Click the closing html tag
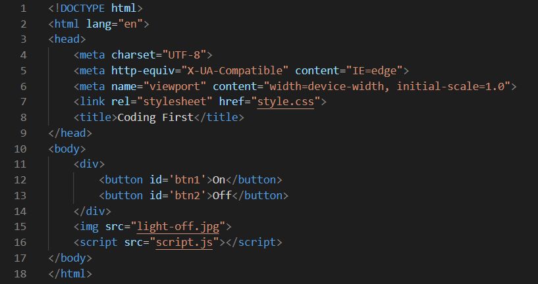Image resolution: width=538 pixels, height=284 pixels. tap(70, 273)
